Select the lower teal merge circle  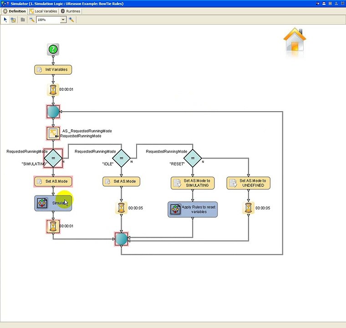121,239
